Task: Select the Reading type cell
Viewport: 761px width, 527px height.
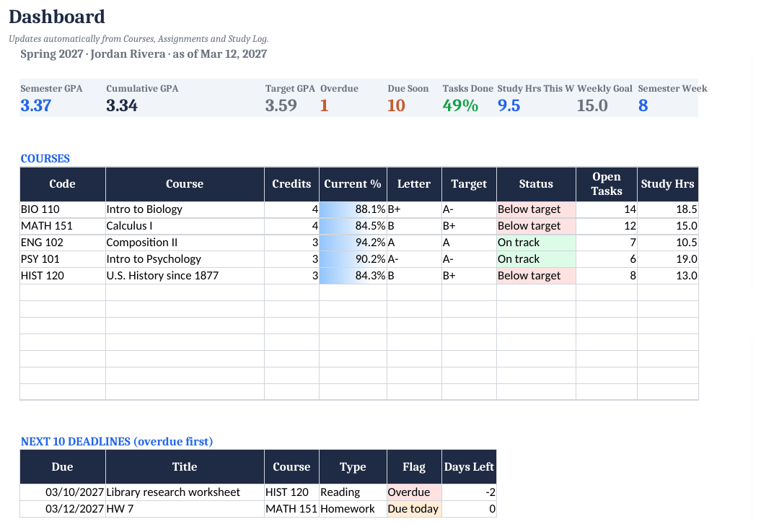Action: (x=353, y=492)
